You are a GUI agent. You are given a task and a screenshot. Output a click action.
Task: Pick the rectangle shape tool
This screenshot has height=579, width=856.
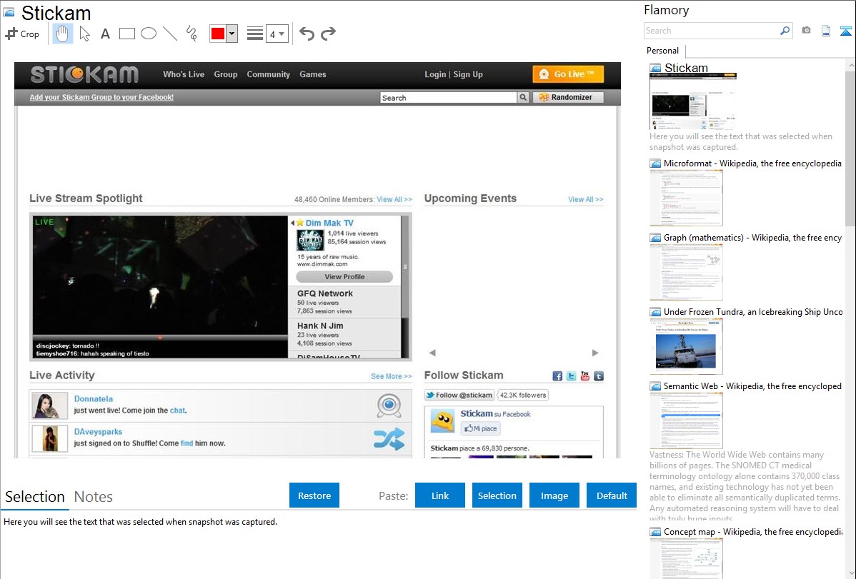127,34
